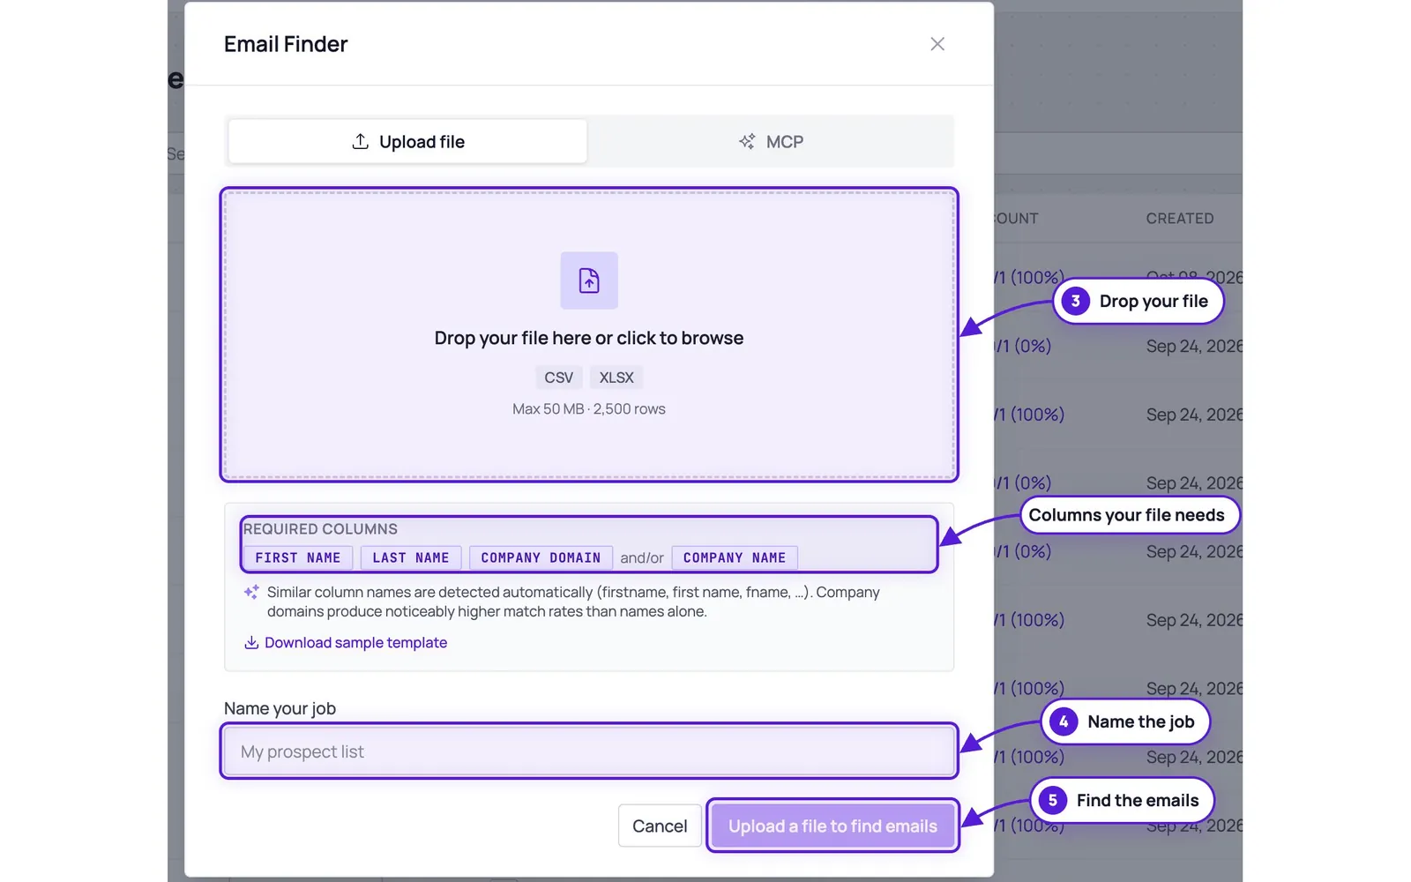Screen dimensions: 1411x882
Task: Close the Email Finder dialog
Action: coord(937,44)
